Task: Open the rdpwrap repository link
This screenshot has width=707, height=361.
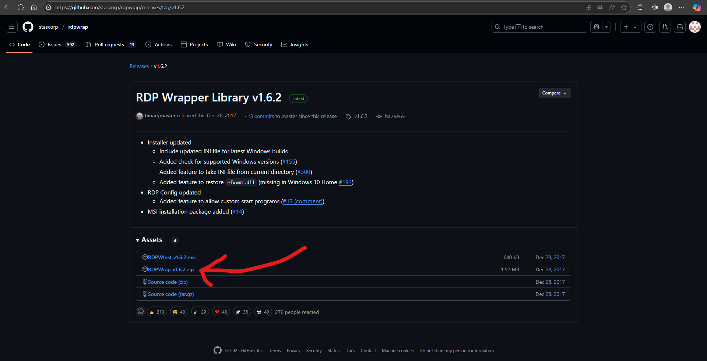Action: coord(78,27)
